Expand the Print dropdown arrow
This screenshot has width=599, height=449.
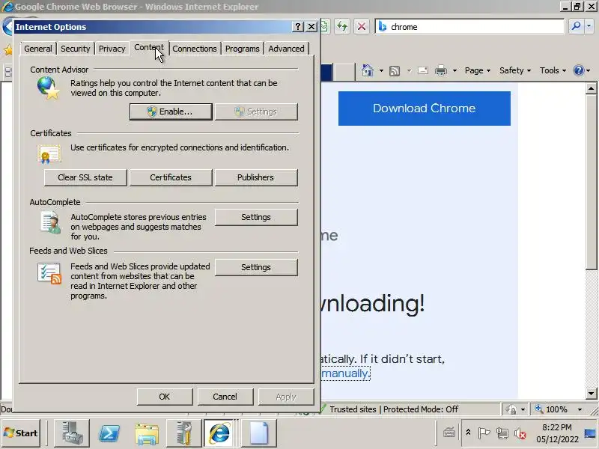point(454,70)
